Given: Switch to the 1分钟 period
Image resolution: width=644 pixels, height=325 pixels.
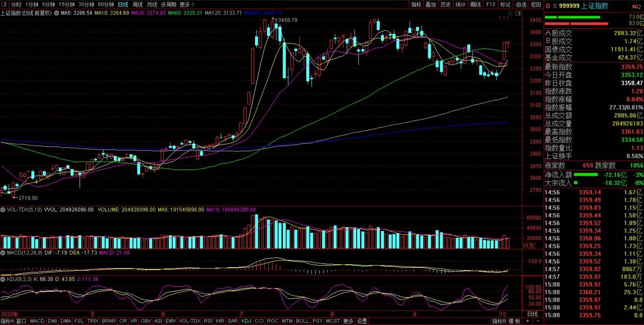Looking at the screenshot, I should 32,4.
